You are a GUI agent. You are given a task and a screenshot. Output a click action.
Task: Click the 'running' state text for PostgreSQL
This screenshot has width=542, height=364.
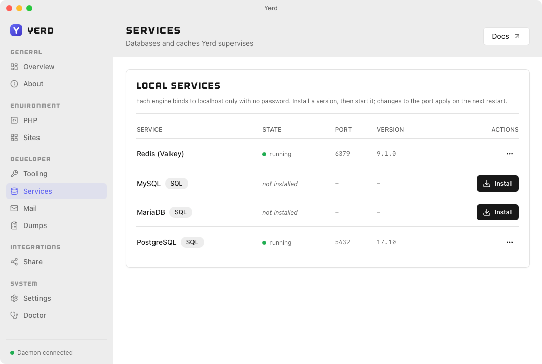point(280,243)
